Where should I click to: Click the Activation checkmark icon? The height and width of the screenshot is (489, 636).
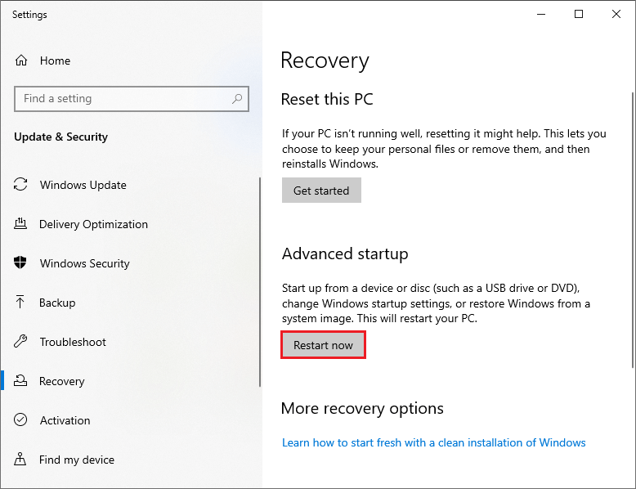[x=20, y=419]
